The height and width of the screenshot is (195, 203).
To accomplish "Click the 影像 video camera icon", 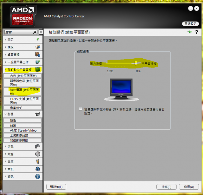I will [x=38, y=114].
